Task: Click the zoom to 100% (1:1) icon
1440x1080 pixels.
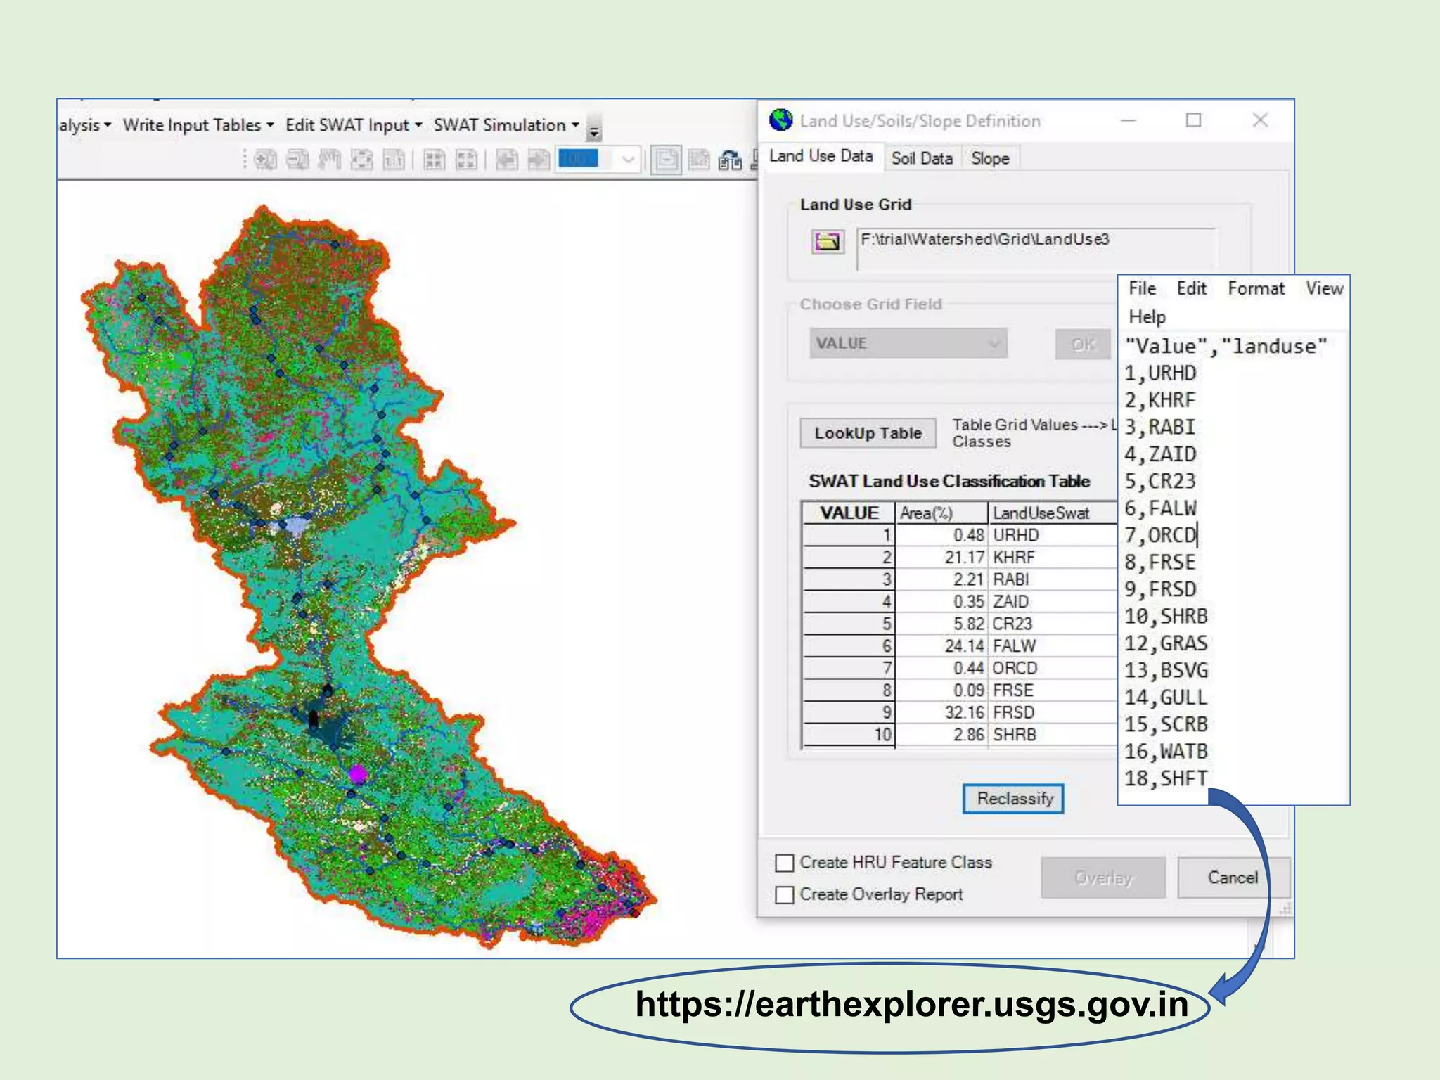Action: pos(394,160)
